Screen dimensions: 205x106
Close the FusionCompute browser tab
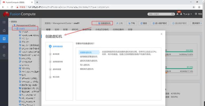pos(32,2)
